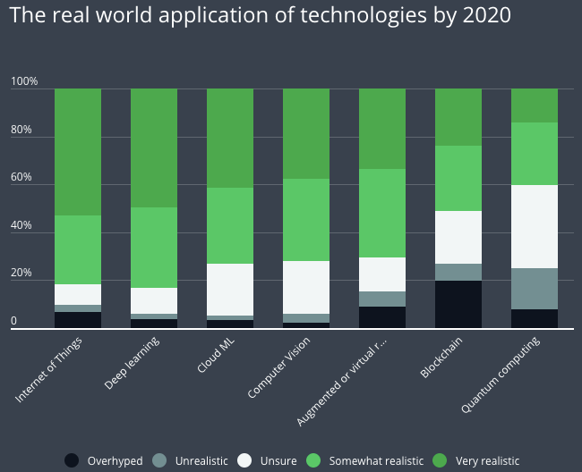Click the 100% y-axis label
582x472 pixels.
tap(24, 82)
